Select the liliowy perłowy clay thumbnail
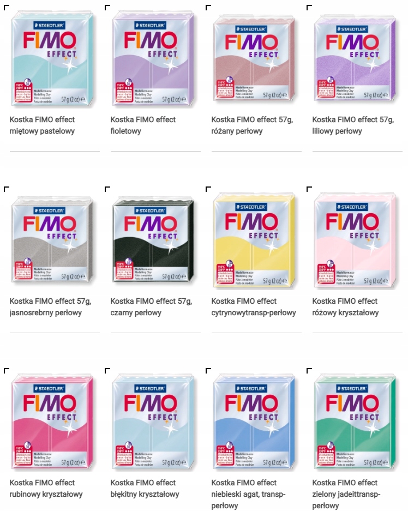This screenshot has width=408, height=512. tap(356, 58)
